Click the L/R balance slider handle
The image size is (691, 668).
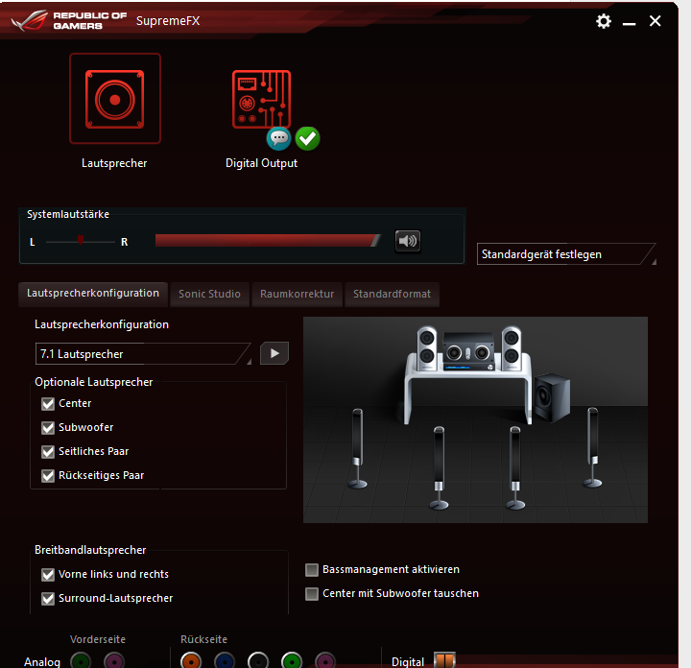click(81, 240)
